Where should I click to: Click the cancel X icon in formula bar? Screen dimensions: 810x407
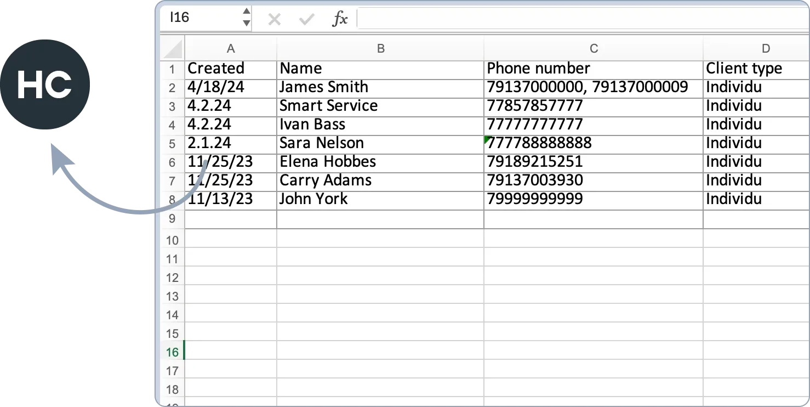[274, 20]
